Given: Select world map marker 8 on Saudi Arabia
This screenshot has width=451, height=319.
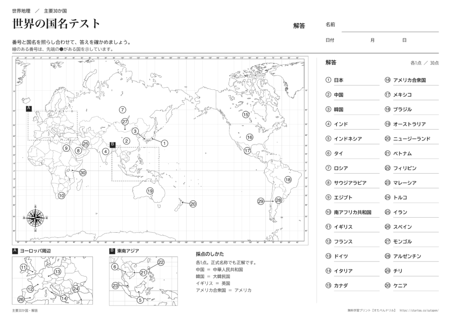Looking at the screenshot, I should pyautogui.click(x=78, y=151).
